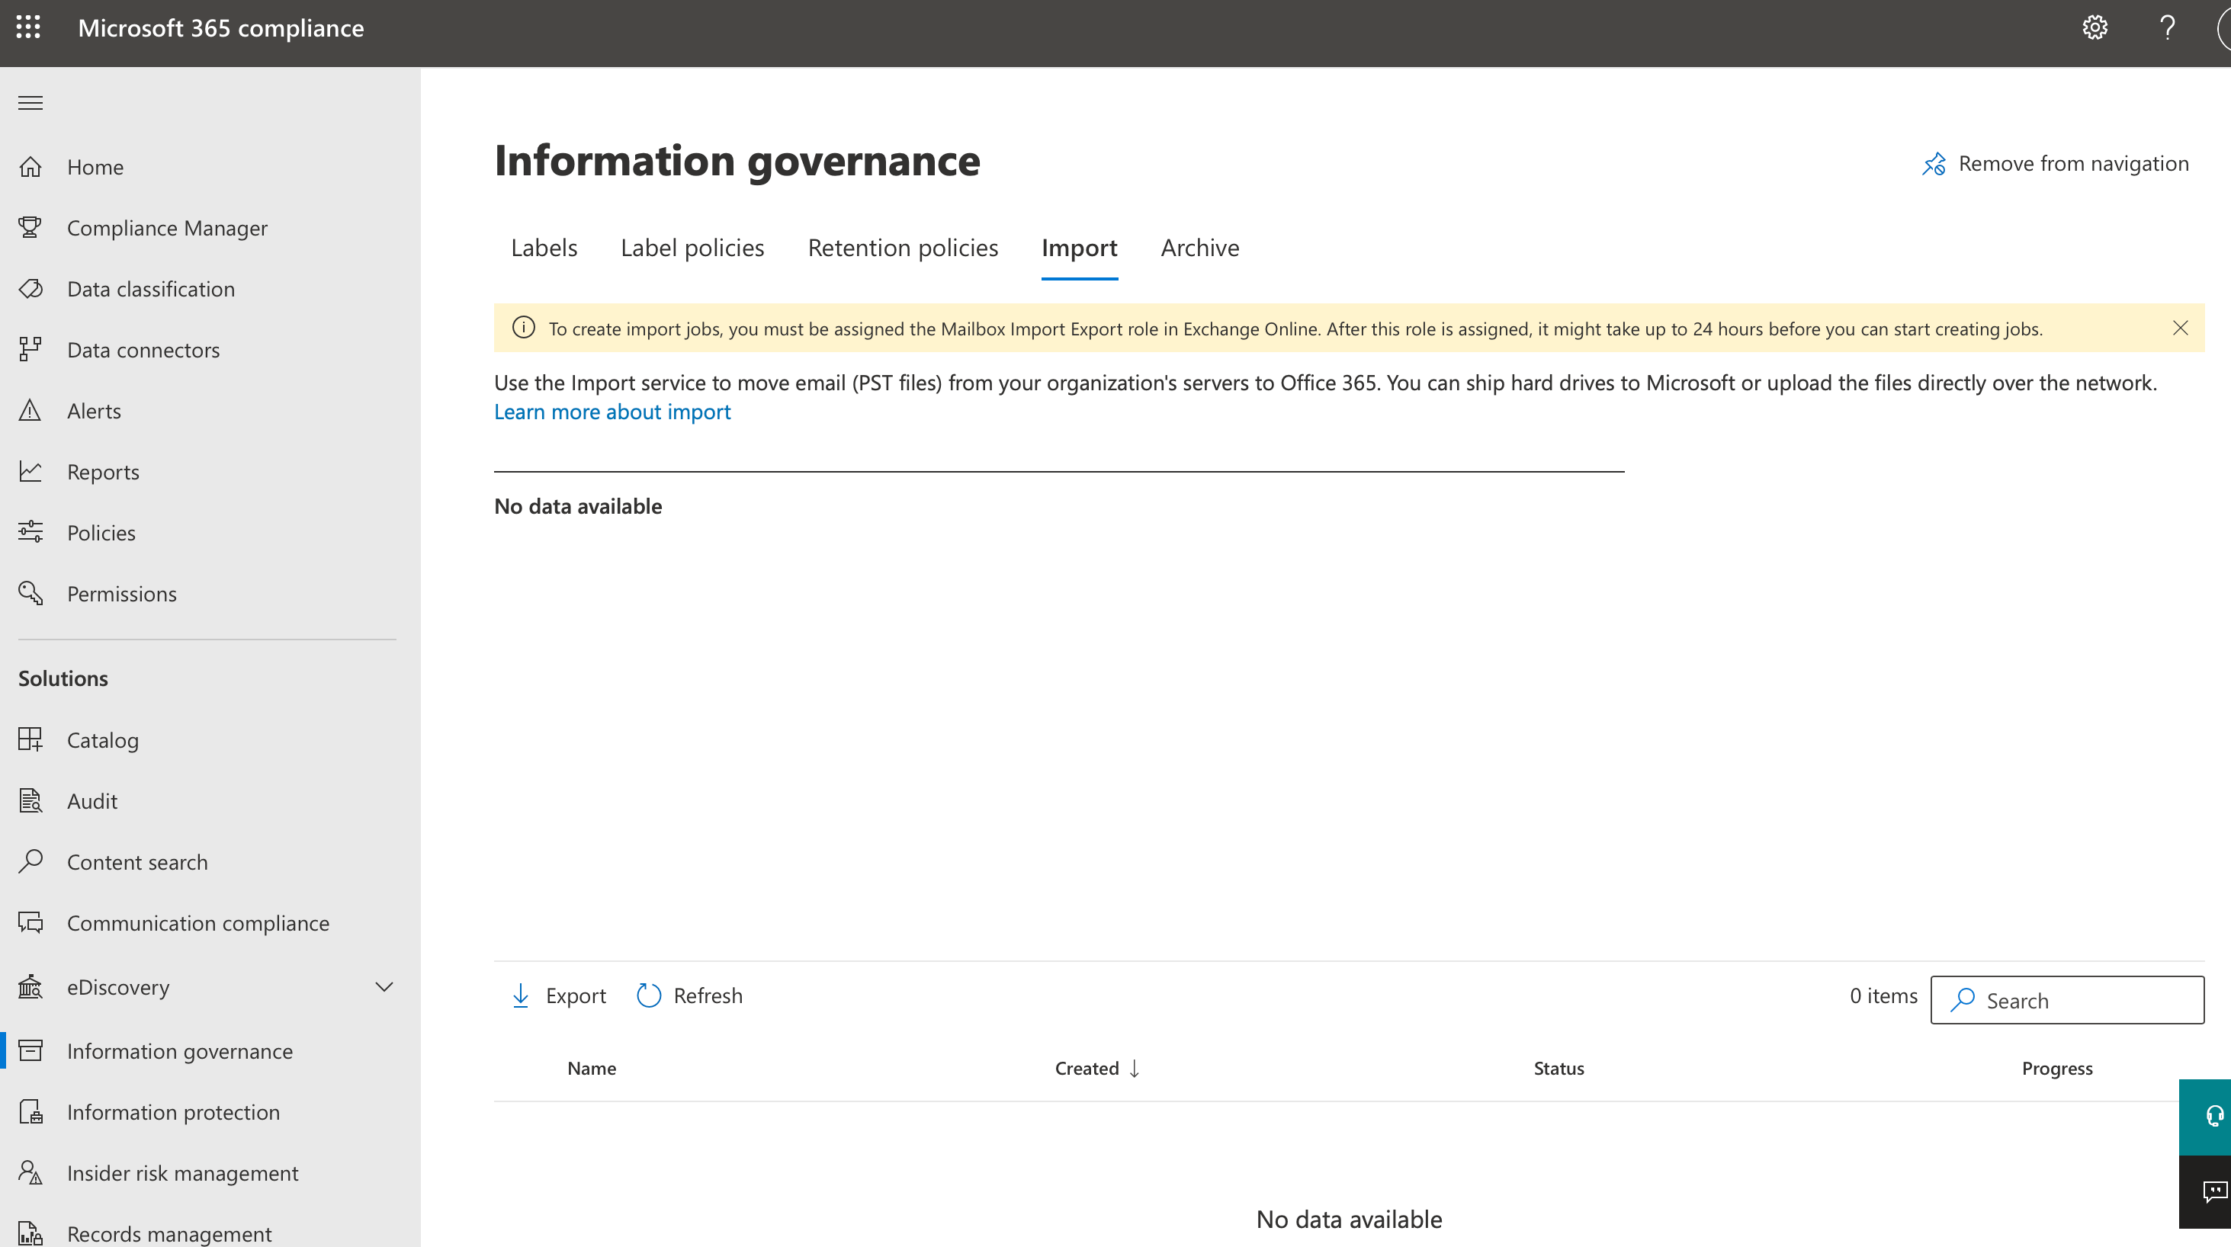Open Alerts from navigation
Image resolution: width=2231 pixels, height=1247 pixels.
94,411
